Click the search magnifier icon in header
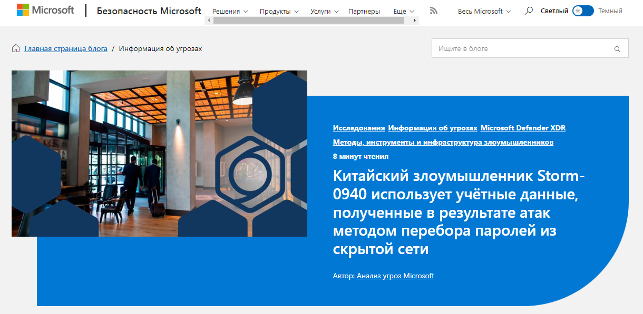 click(529, 11)
